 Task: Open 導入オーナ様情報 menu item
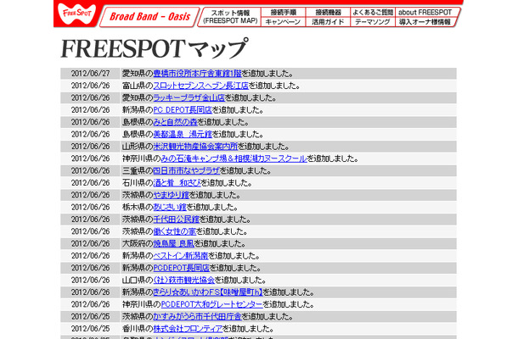pyautogui.click(x=425, y=22)
